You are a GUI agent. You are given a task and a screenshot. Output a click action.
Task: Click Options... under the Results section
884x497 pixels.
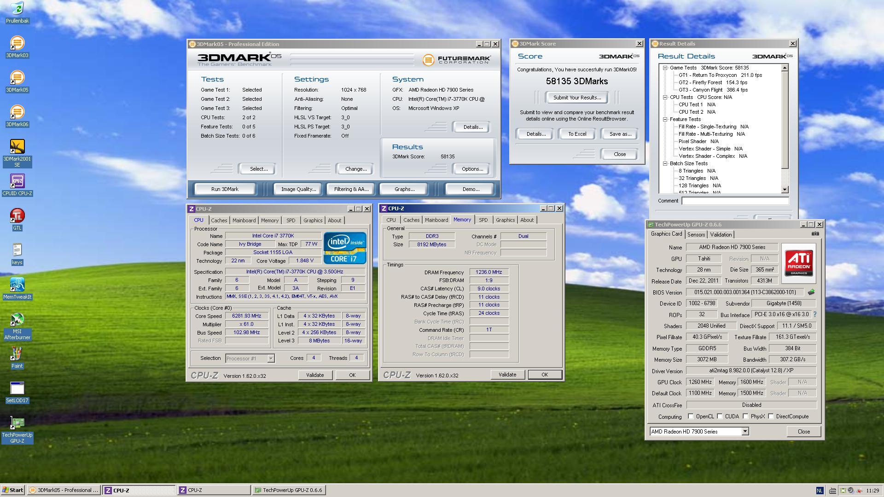(472, 169)
